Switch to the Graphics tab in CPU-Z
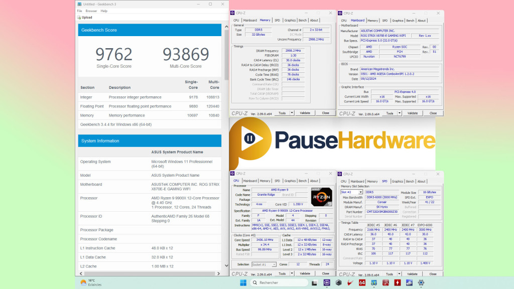 (290, 20)
